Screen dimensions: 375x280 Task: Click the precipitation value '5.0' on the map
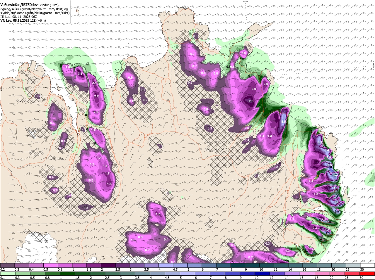[x=329, y=222]
